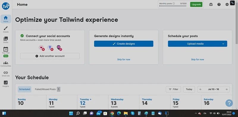
Task: Open Smart.bio link section
Action: click(x=6, y=74)
